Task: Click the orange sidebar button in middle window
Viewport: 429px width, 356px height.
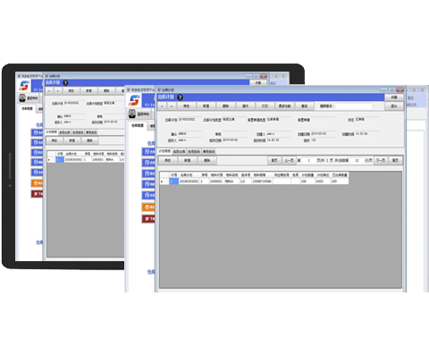Action: (148, 208)
